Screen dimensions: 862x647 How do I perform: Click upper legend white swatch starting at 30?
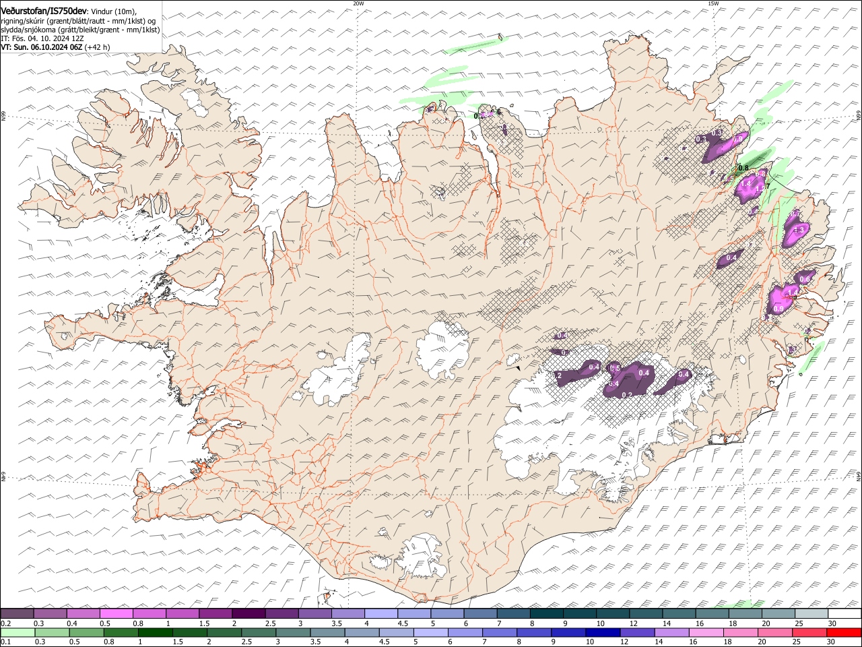tap(845, 614)
